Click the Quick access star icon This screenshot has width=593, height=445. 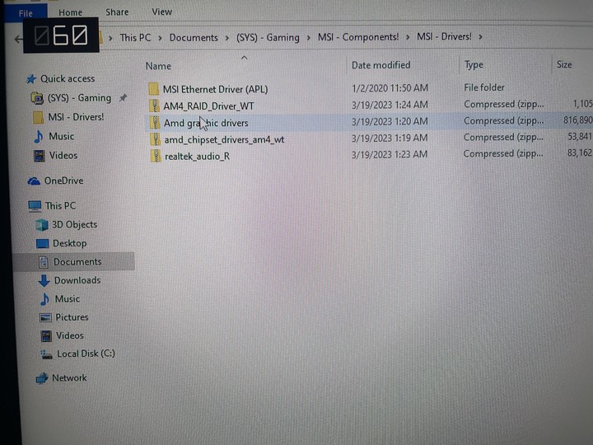tap(31, 79)
